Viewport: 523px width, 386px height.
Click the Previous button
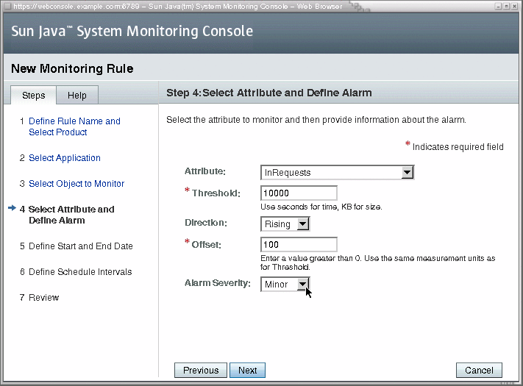tap(201, 370)
